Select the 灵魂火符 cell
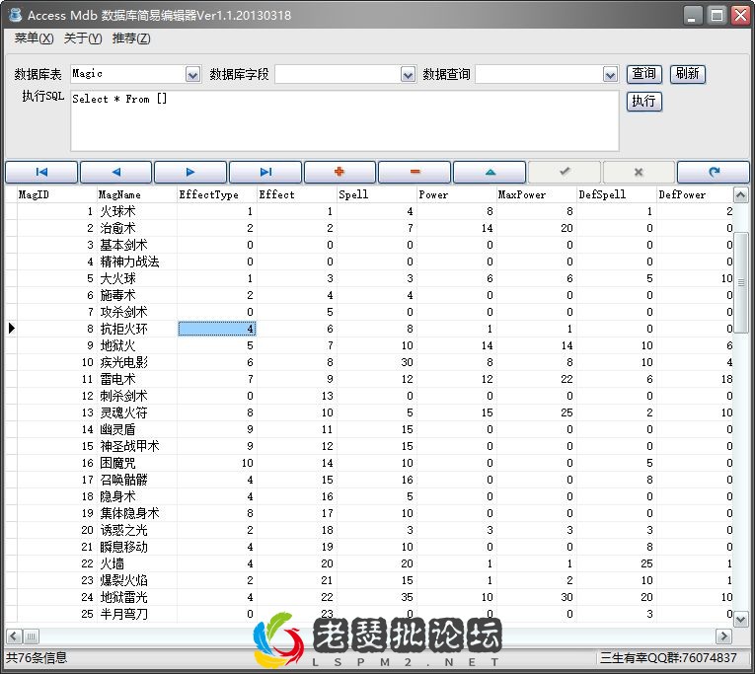 pyautogui.click(x=137, y=412)
